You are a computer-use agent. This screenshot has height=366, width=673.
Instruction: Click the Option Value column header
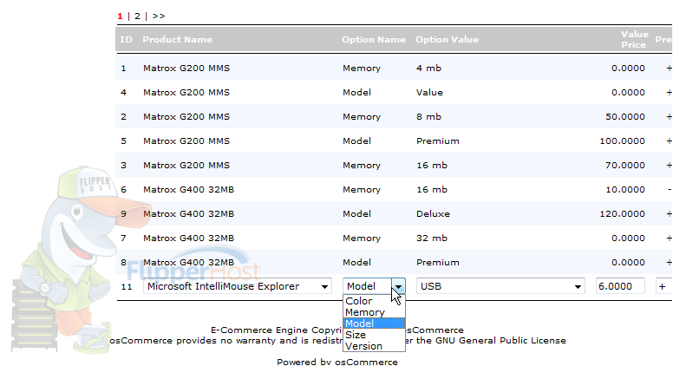click(x=447, y=40)
